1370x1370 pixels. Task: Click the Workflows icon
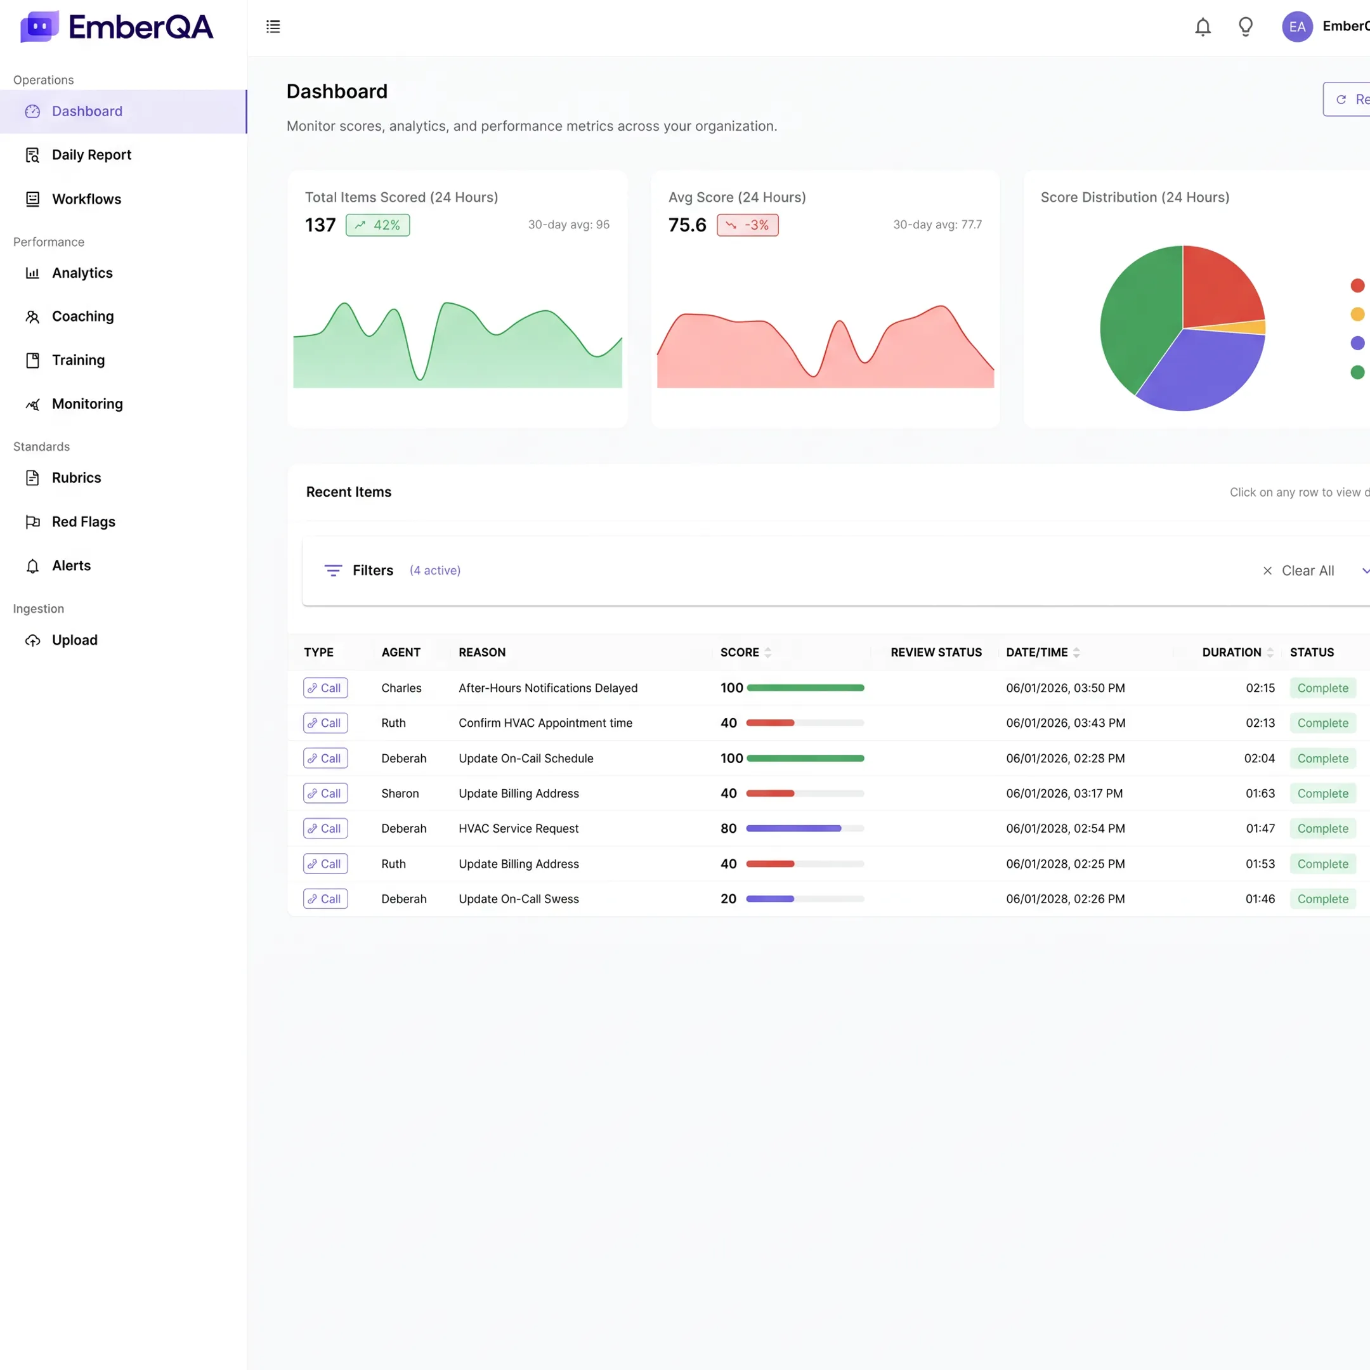[x=32, y=199]
